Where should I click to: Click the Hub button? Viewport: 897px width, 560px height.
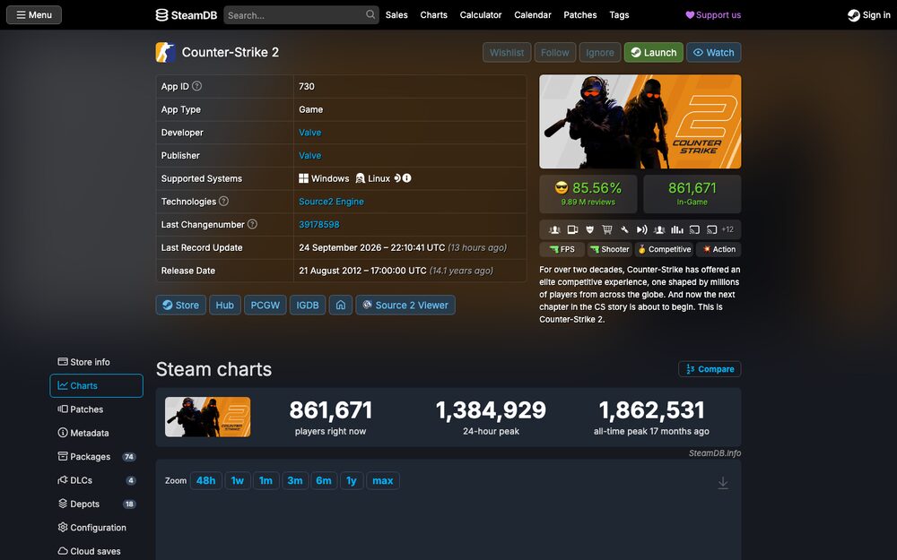click(225, 306)
